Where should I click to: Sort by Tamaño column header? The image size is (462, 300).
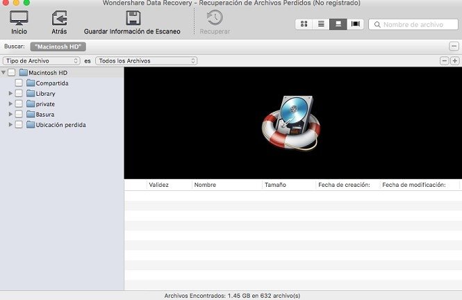click(289, 185)
